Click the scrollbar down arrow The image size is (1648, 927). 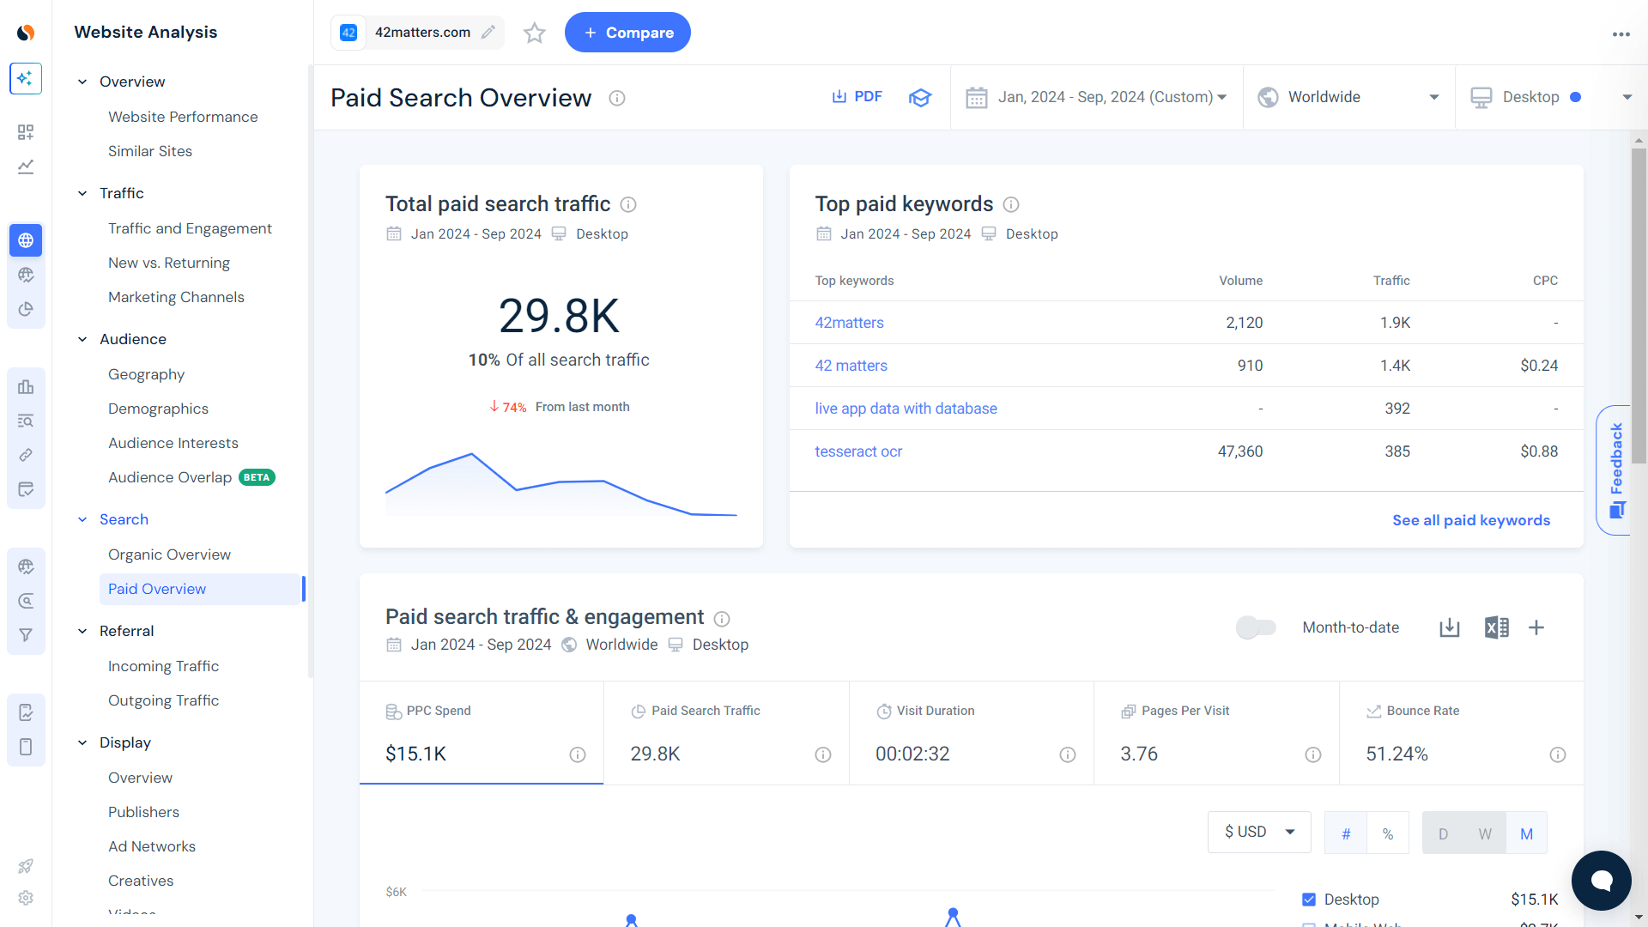tap(1639, 917)
